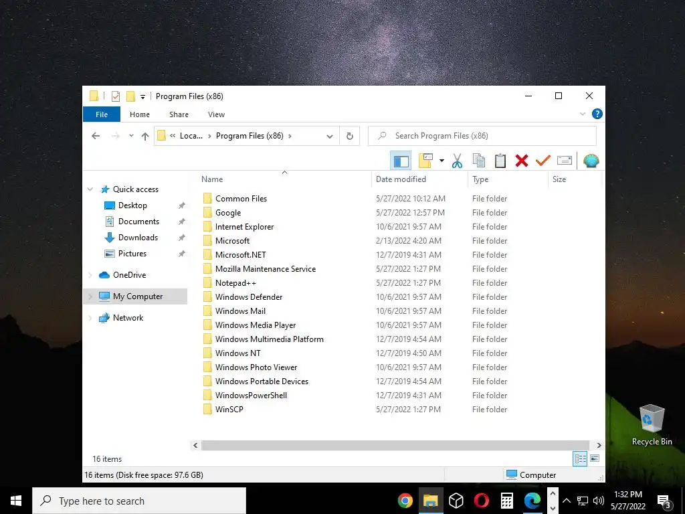Go up one folder level
Image resolution: width=685 pixels, height=514 pixels.
[x=145, y=136]
